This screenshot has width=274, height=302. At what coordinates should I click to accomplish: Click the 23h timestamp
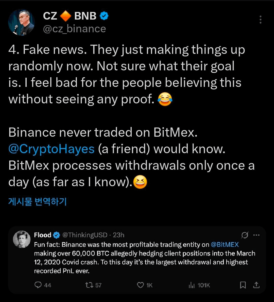click(118, 235)
